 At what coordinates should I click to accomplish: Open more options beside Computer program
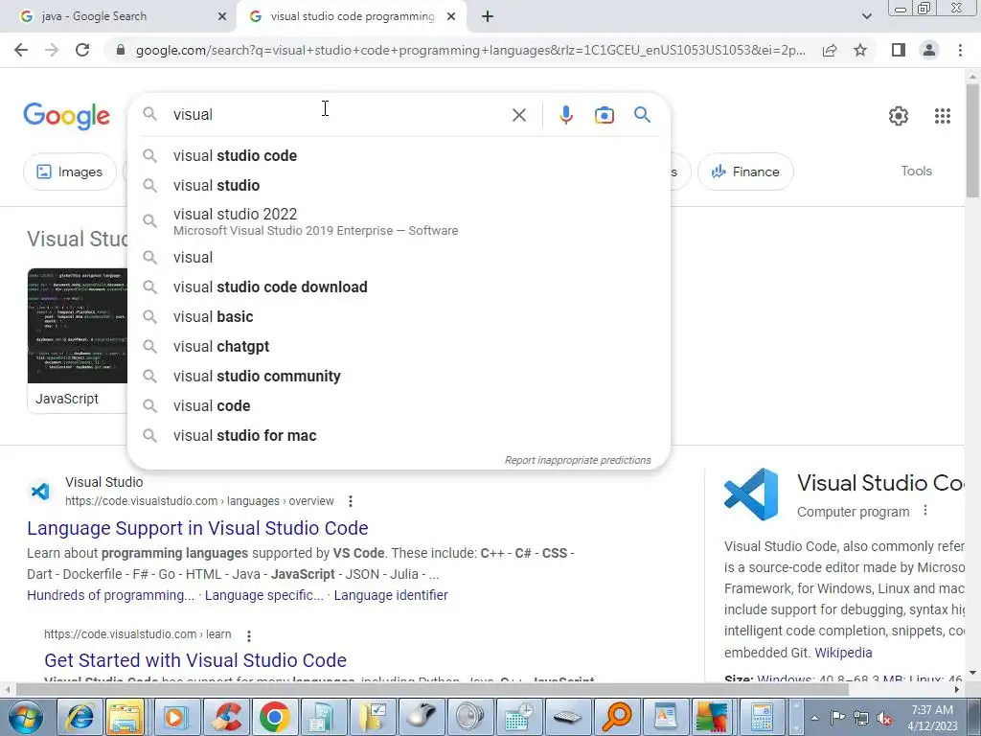coord(925,511)
